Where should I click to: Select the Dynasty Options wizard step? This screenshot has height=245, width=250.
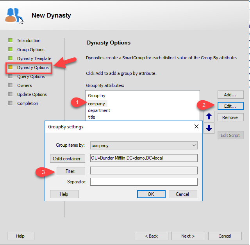coord(33,67)
